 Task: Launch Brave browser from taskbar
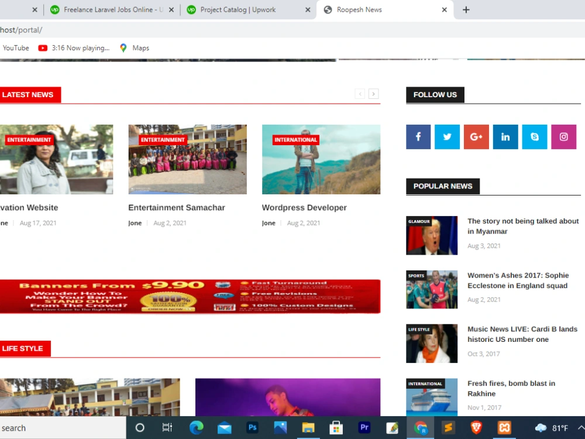pyautogui.click(x=476, y=428)
